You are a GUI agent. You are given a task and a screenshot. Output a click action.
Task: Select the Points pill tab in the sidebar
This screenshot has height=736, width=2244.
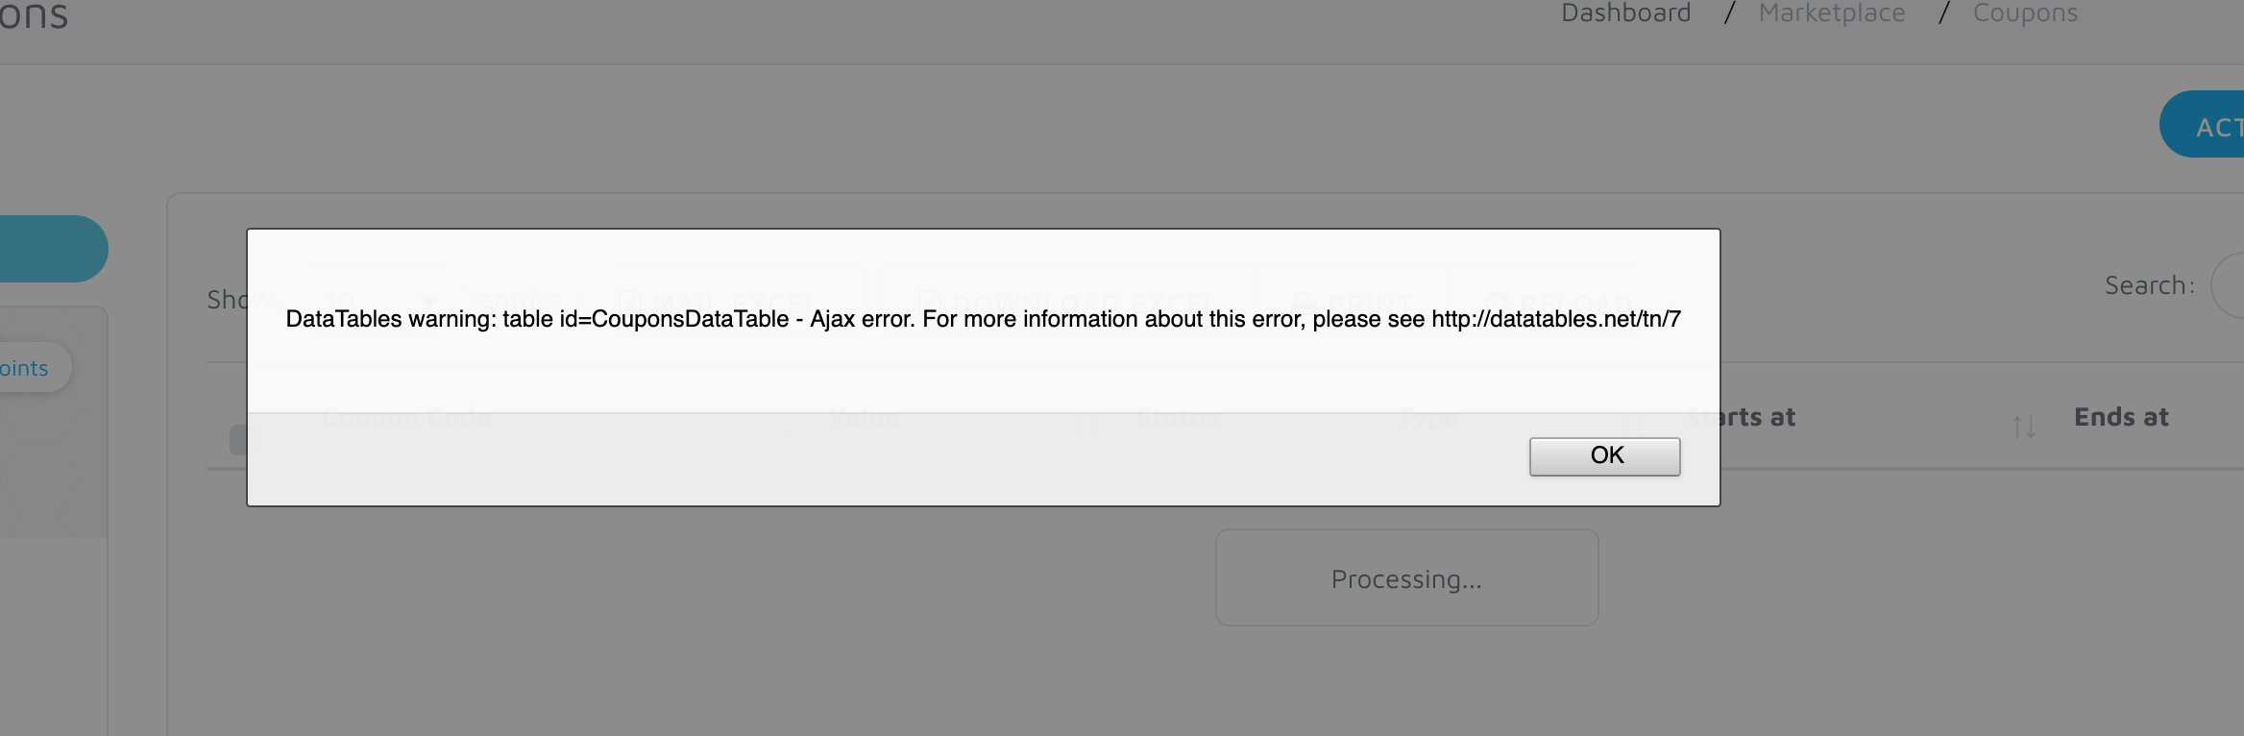click(x=29, y=368)
